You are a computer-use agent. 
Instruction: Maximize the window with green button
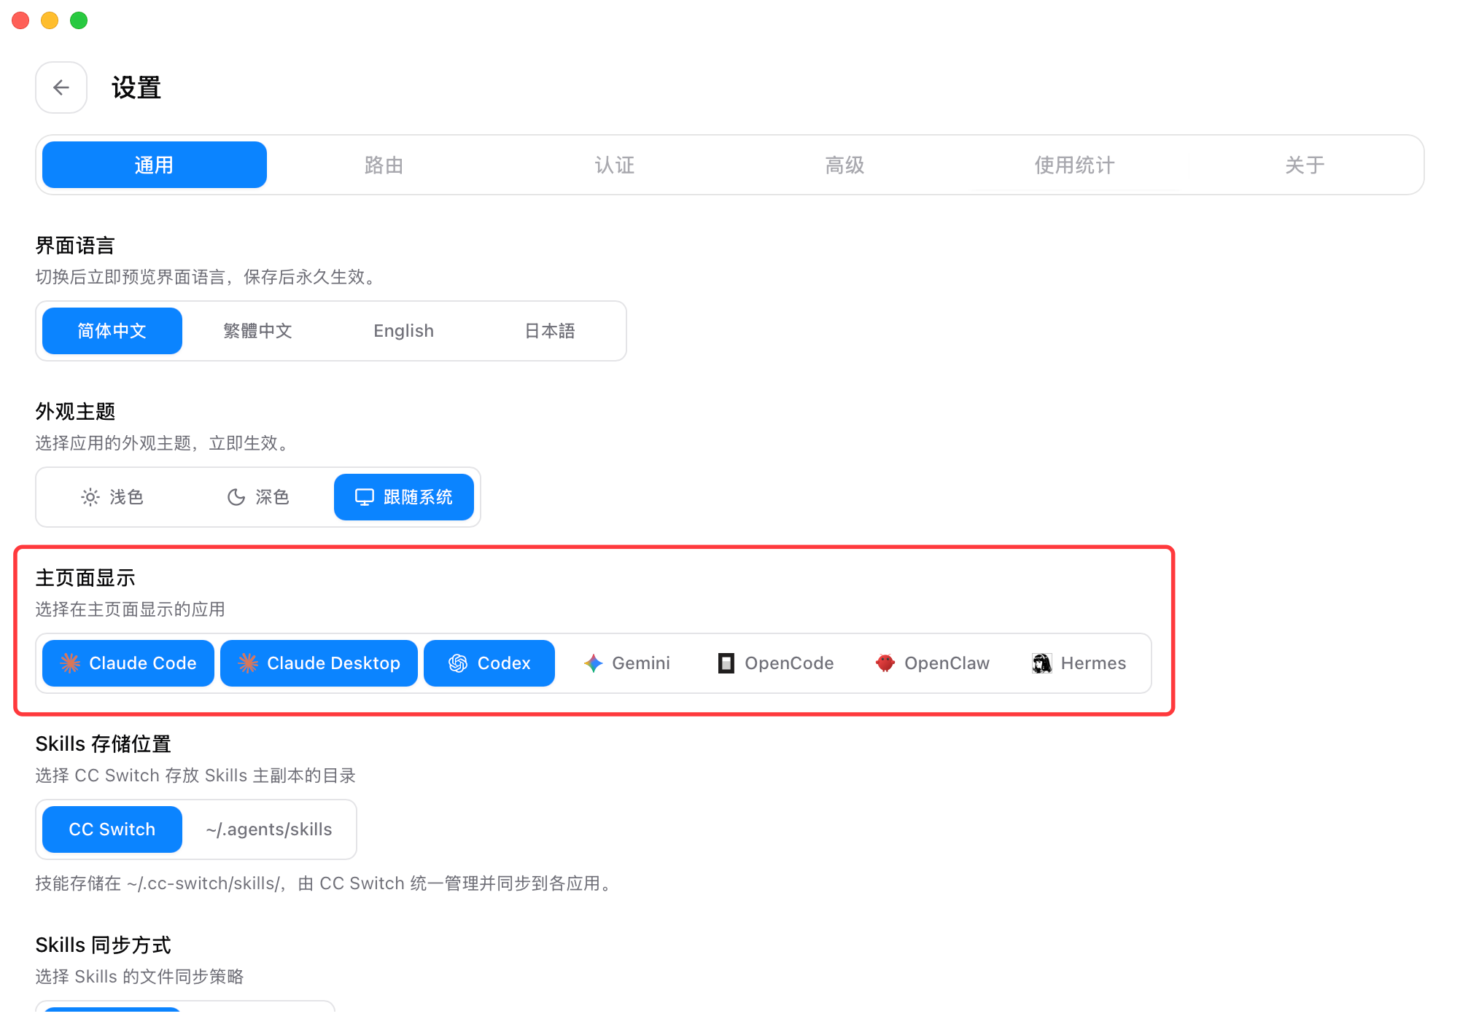(x=79, y=20)
